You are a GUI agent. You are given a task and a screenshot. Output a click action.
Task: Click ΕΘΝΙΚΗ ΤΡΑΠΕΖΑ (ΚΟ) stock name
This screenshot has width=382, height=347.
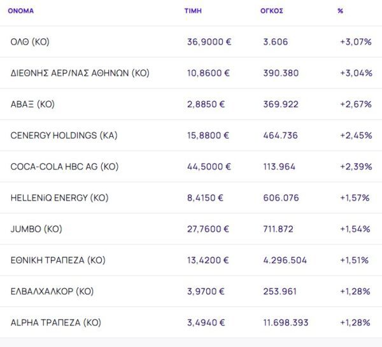[58, 260]
